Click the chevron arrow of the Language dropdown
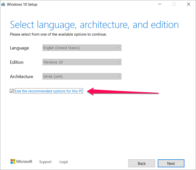The image size is (196, 170). tap(119, 48)
